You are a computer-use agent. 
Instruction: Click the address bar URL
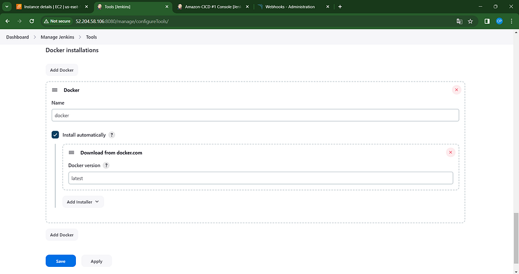click(x=122, y=21)
